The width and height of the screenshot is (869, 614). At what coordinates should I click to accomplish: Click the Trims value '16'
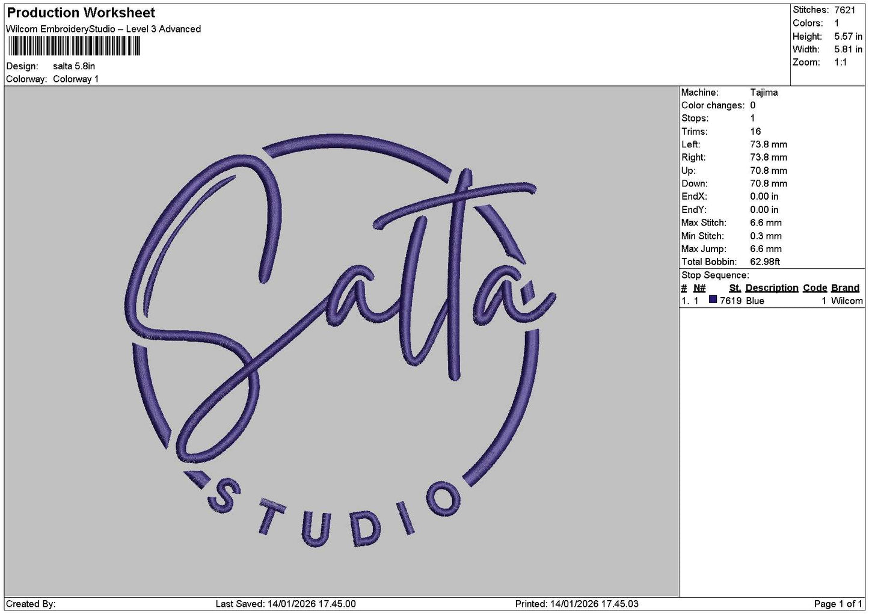[755, 132]
